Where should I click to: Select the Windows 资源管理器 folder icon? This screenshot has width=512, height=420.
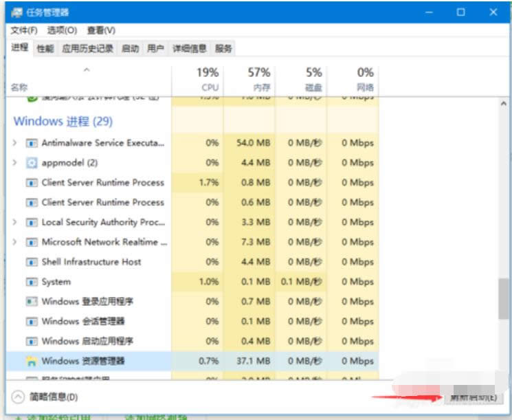coord(31,361)
